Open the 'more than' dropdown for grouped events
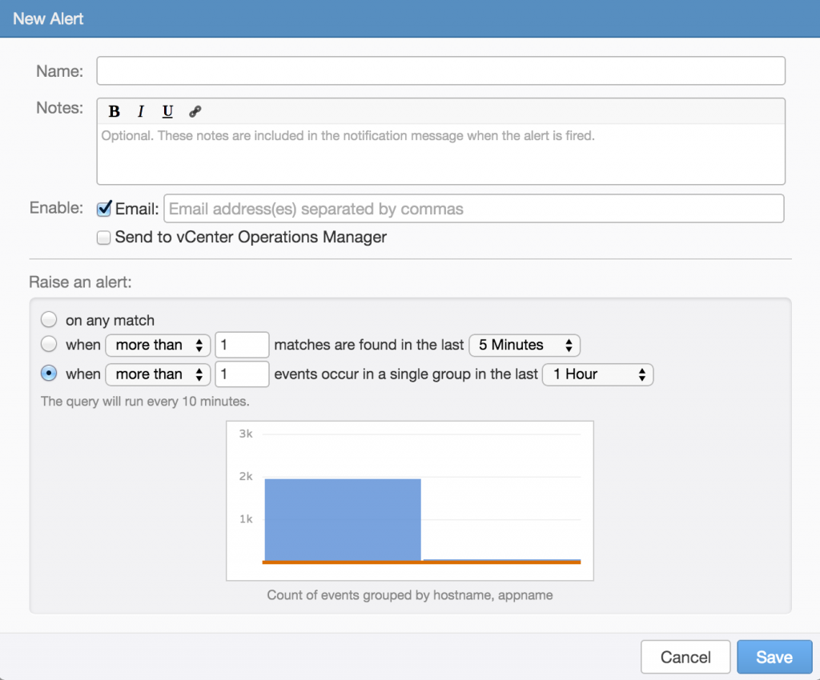The height and width of the screenshot is (680, 820). 158,374
